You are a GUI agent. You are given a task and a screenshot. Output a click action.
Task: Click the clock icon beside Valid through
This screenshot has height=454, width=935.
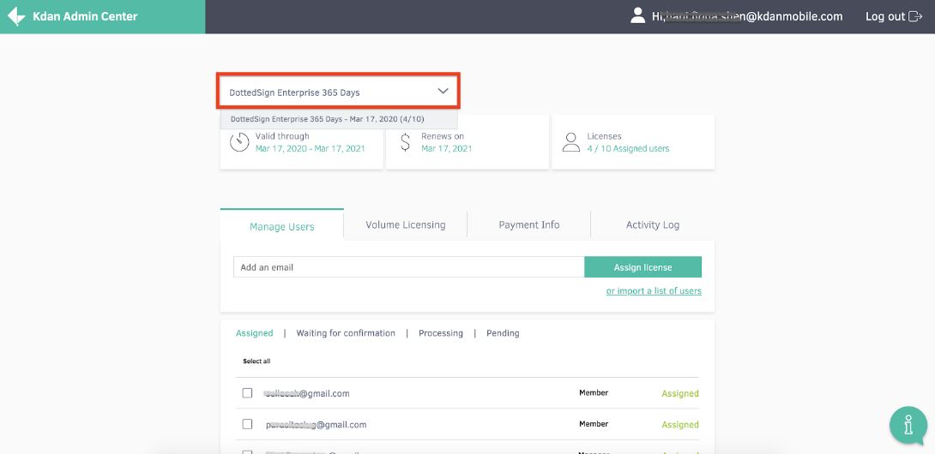[239, 142]
